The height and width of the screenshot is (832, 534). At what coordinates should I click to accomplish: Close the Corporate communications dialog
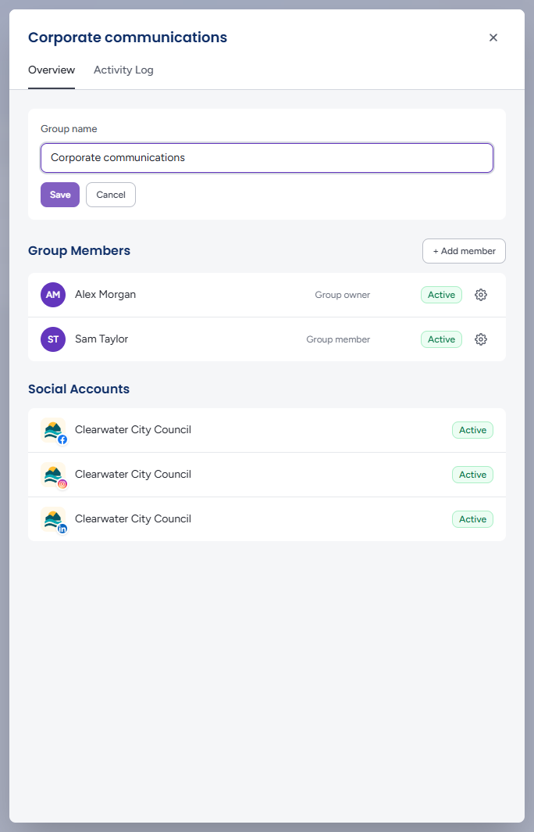(493, 38)
